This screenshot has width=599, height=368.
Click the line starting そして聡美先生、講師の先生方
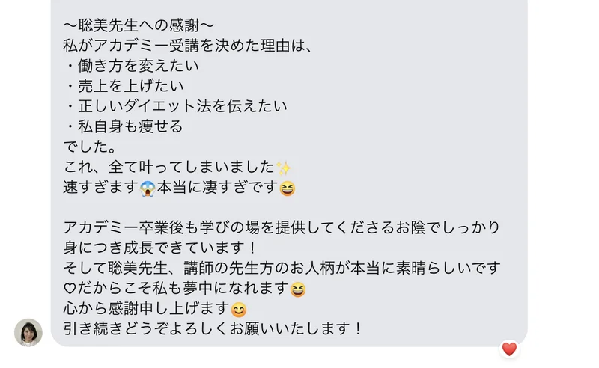pyautogui.click(x=282, y=268)
